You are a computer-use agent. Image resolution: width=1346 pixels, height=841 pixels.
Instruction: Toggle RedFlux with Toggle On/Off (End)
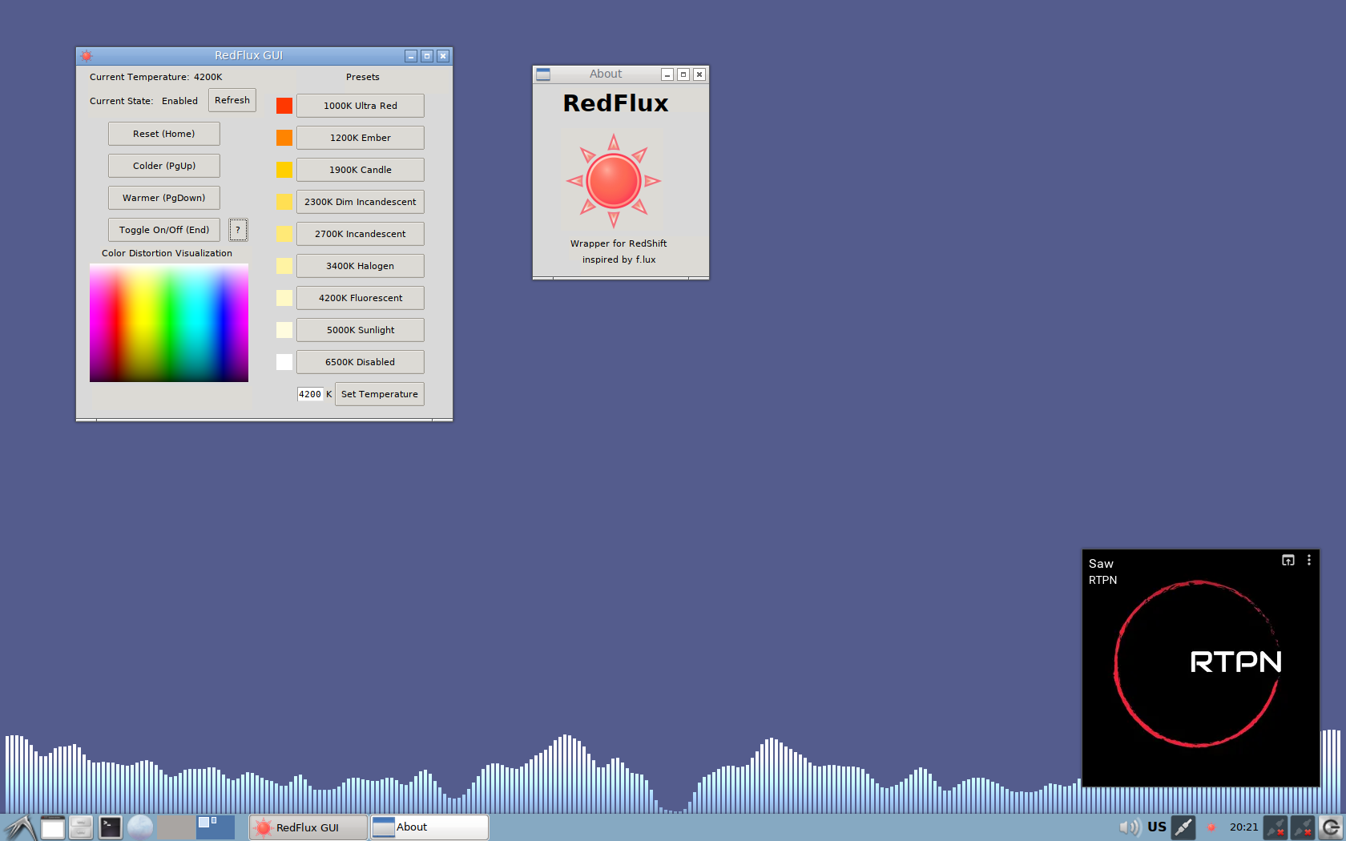coord(164,230)
